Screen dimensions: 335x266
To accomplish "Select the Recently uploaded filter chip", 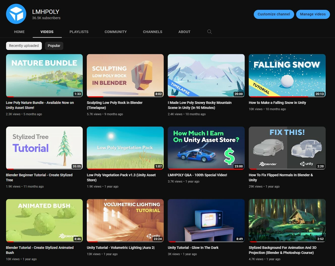I will click(24, 46).
